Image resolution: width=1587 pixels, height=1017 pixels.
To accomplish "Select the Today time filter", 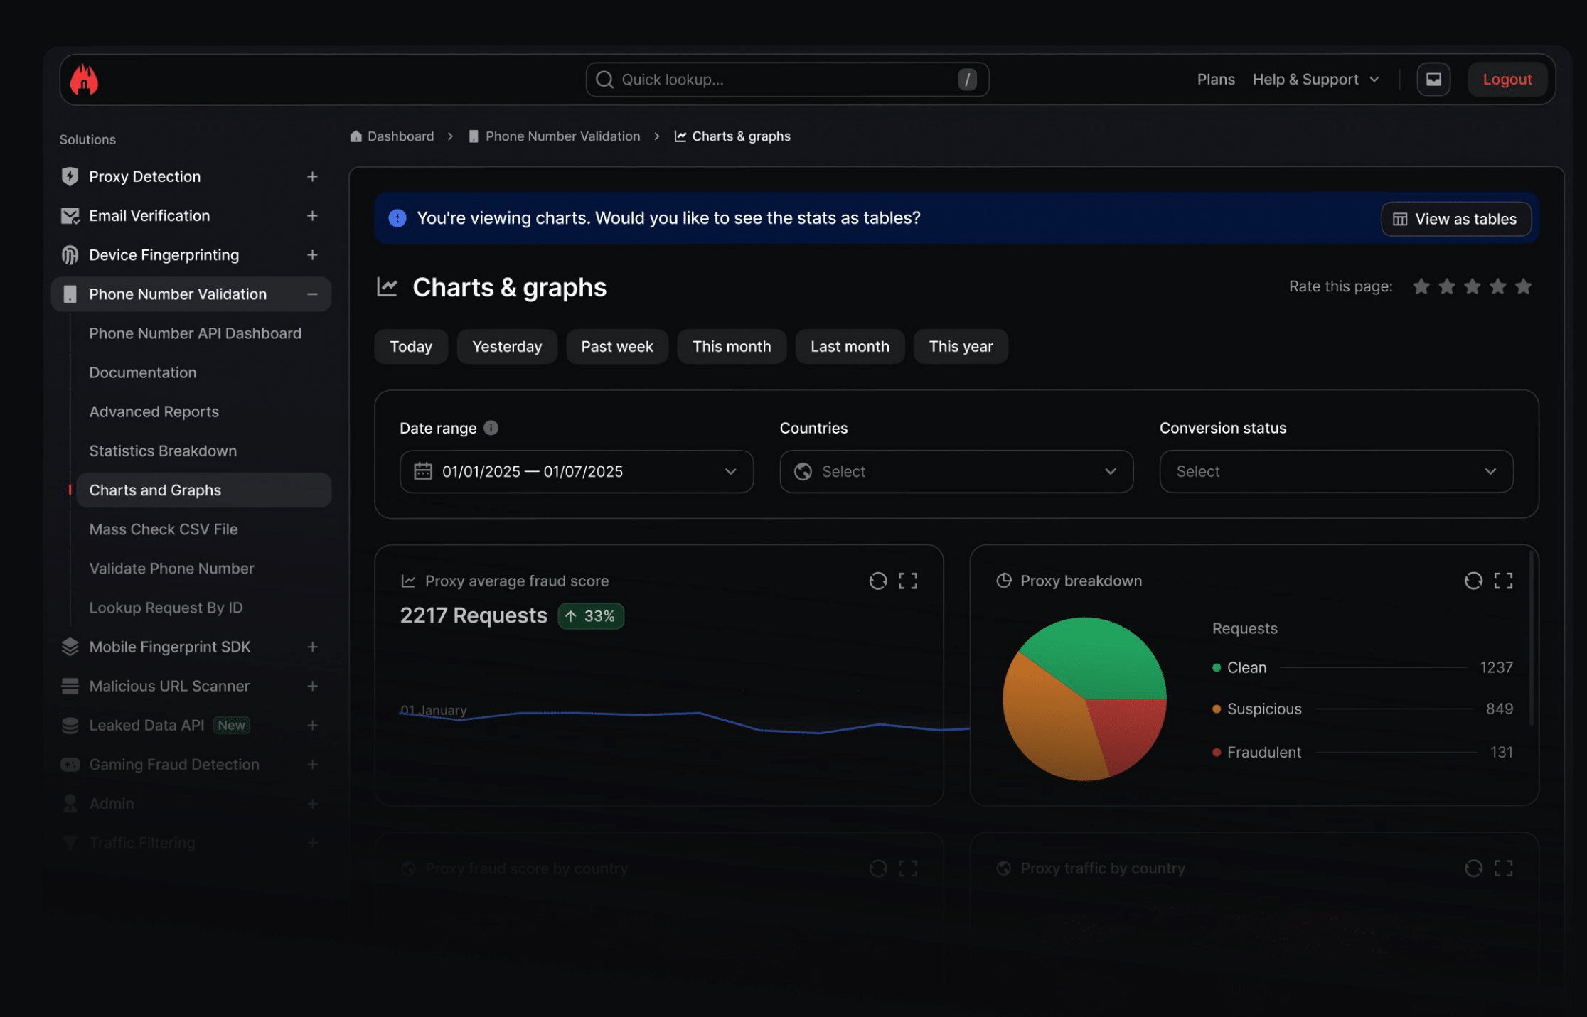I will pyautogui.click(x=411, y=347).
